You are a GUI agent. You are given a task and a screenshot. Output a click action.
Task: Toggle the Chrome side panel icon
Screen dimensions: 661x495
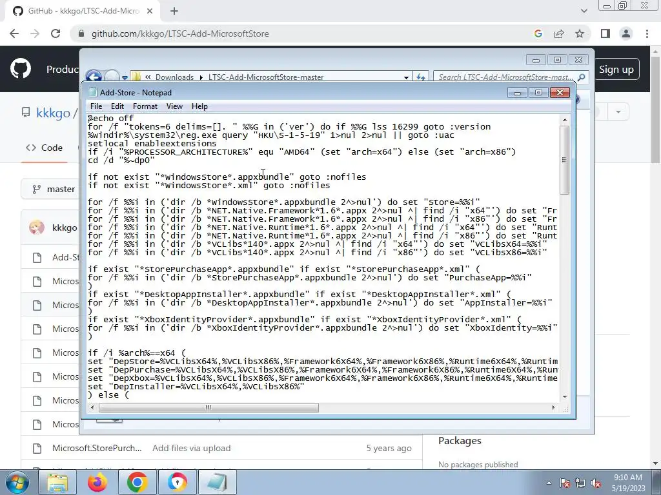605,34
